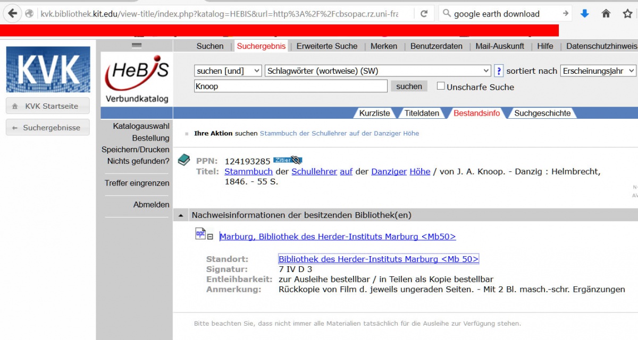The width and height of the screenshot is (638, 340).
Task: Click the Zitier link icon
Action: tap(287, 160)
